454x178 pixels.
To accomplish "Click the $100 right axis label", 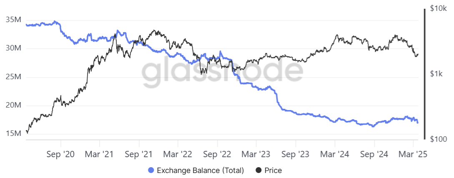I will tap(438, 139).
